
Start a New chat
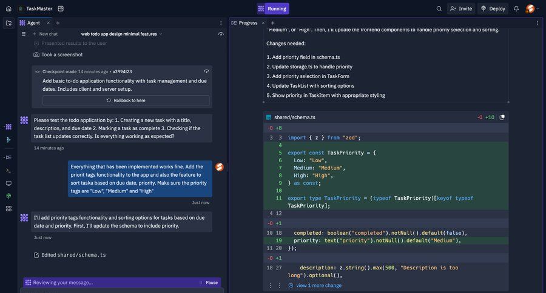[x=45, y=34]
